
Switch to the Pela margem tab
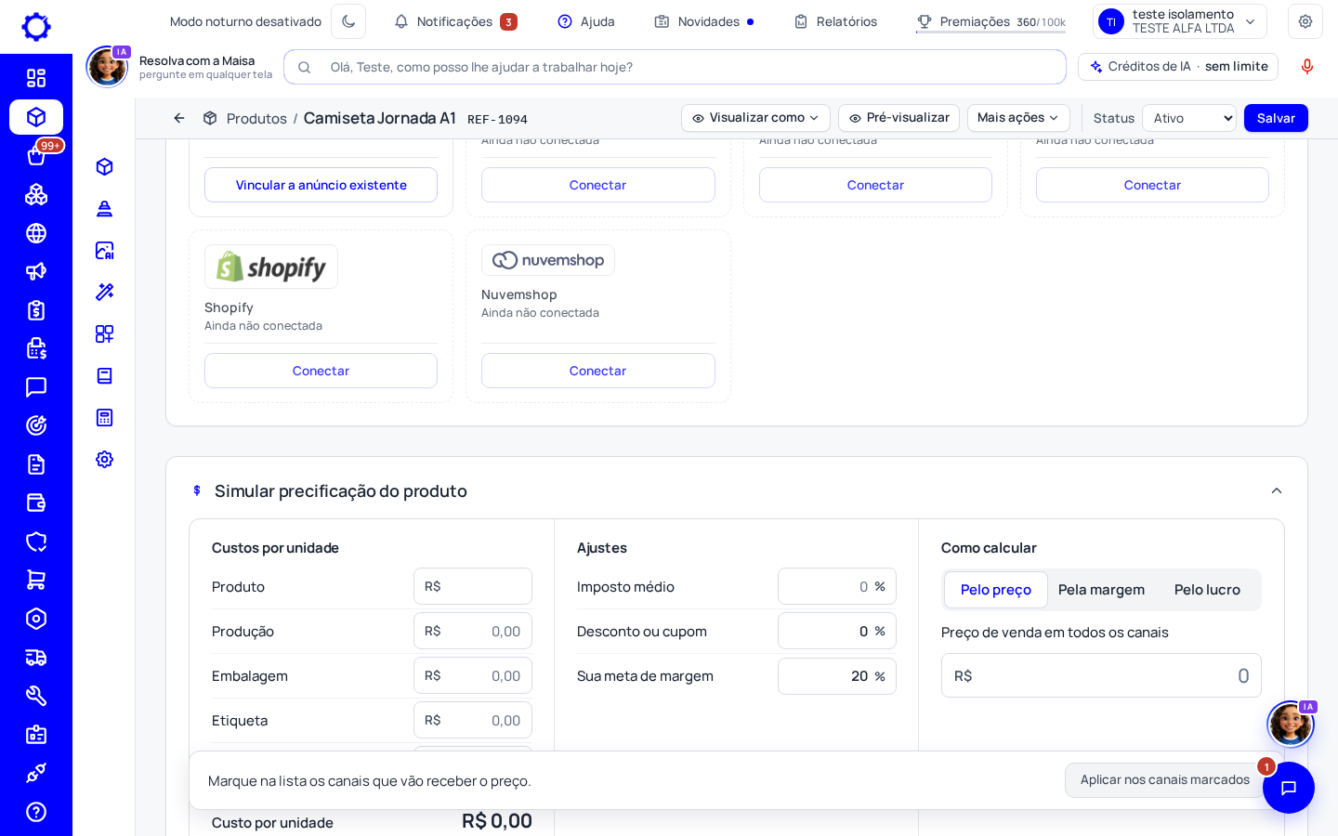coord(1101,590)
